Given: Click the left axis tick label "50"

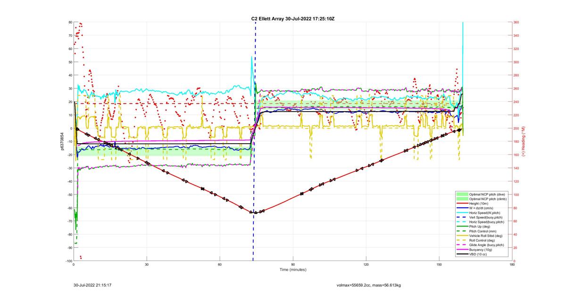Looking at the screenshot, I should tap(70, 62).
